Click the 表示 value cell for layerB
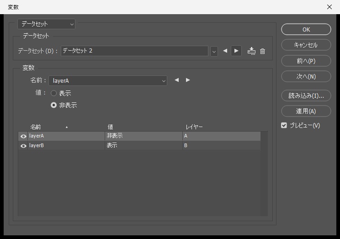This screenshot has height=239, width=340. point(143,145)
